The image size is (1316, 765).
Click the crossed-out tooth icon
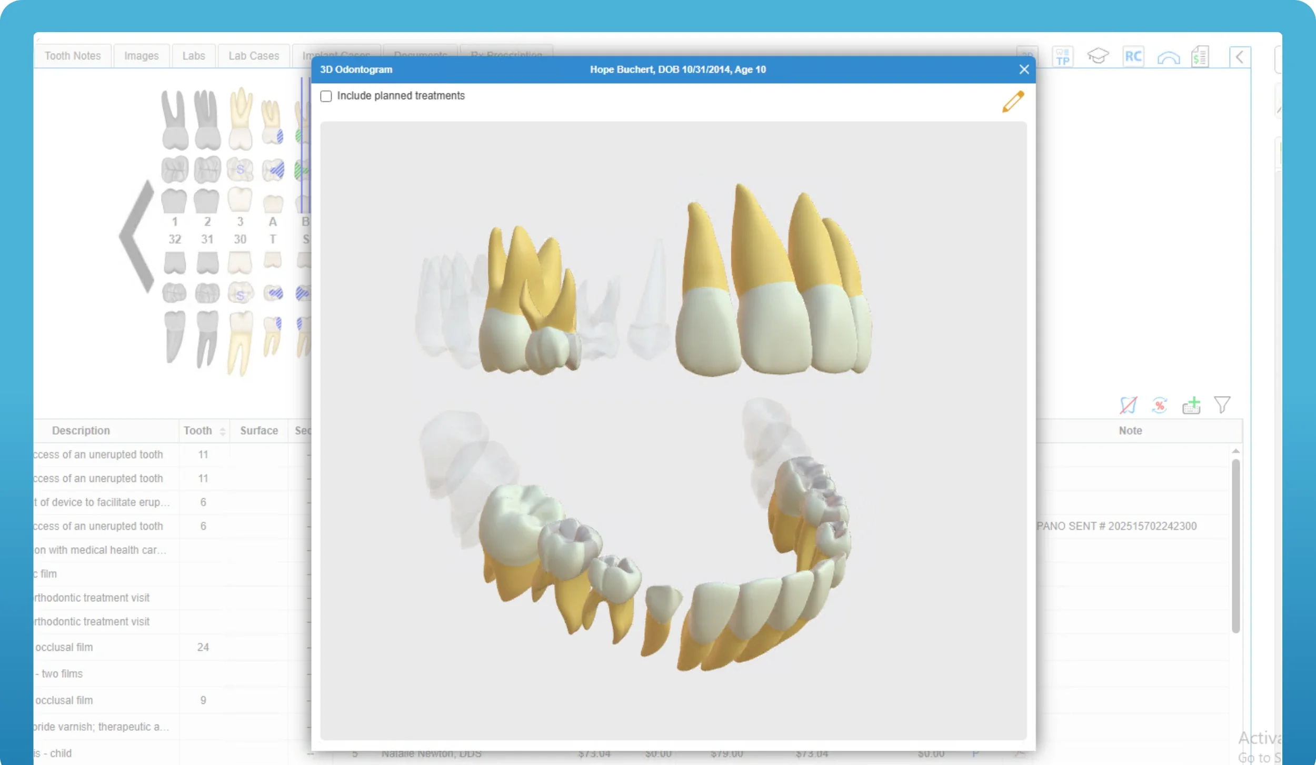[x=1128, y=405]
